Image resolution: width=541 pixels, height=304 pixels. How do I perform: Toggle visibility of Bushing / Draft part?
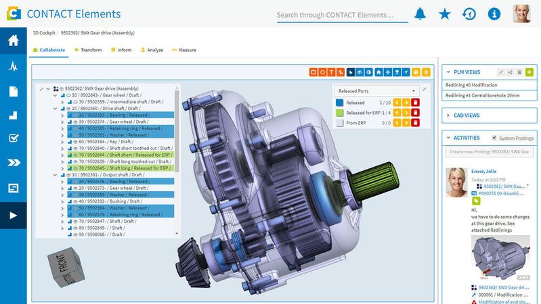[x=75, y=201]
